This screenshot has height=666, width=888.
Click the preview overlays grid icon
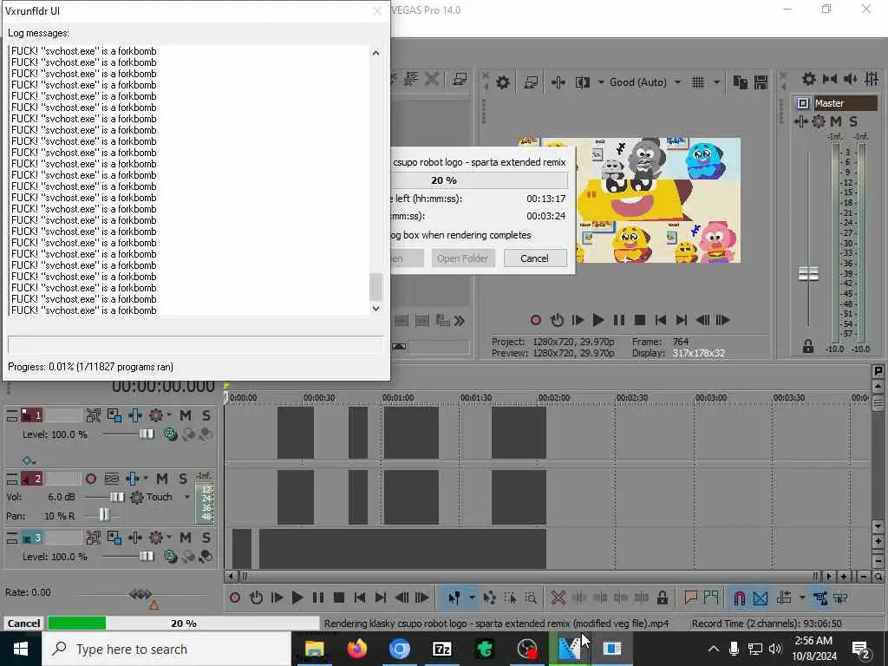click(698, 82)
